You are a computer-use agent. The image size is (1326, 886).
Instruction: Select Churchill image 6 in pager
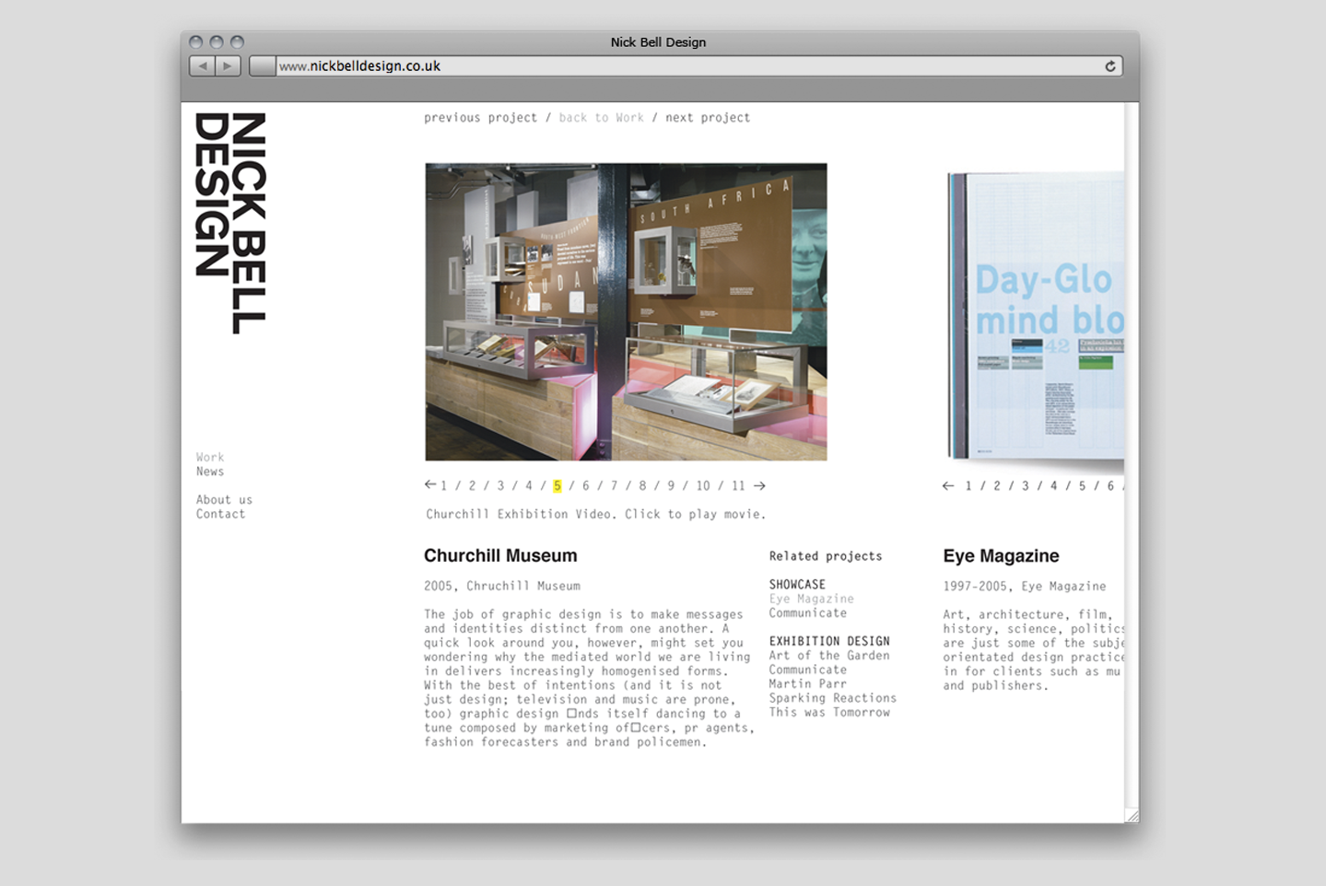(x=585, y=485)
